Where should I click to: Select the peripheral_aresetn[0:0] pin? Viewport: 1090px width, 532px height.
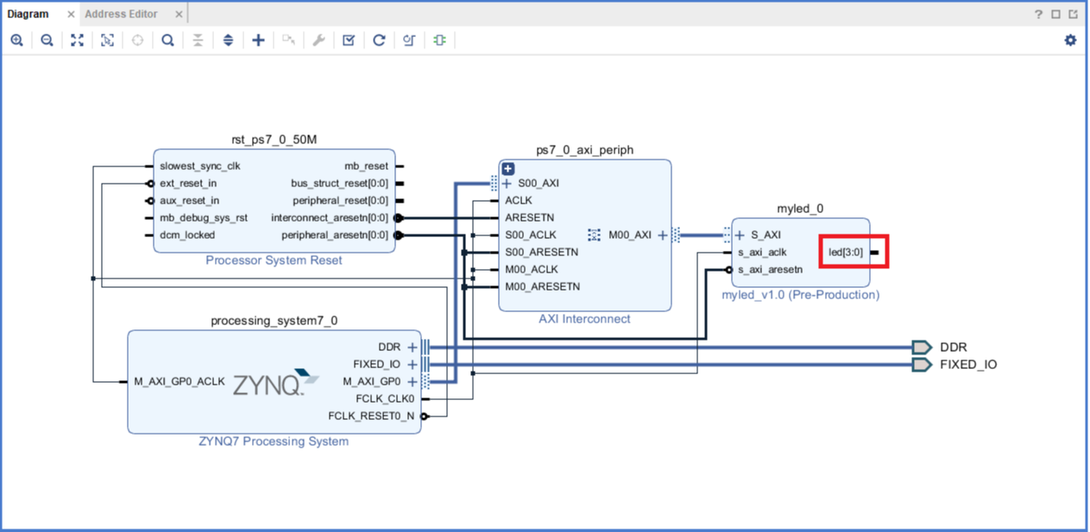pyautogui.click(x=335, y=235)
